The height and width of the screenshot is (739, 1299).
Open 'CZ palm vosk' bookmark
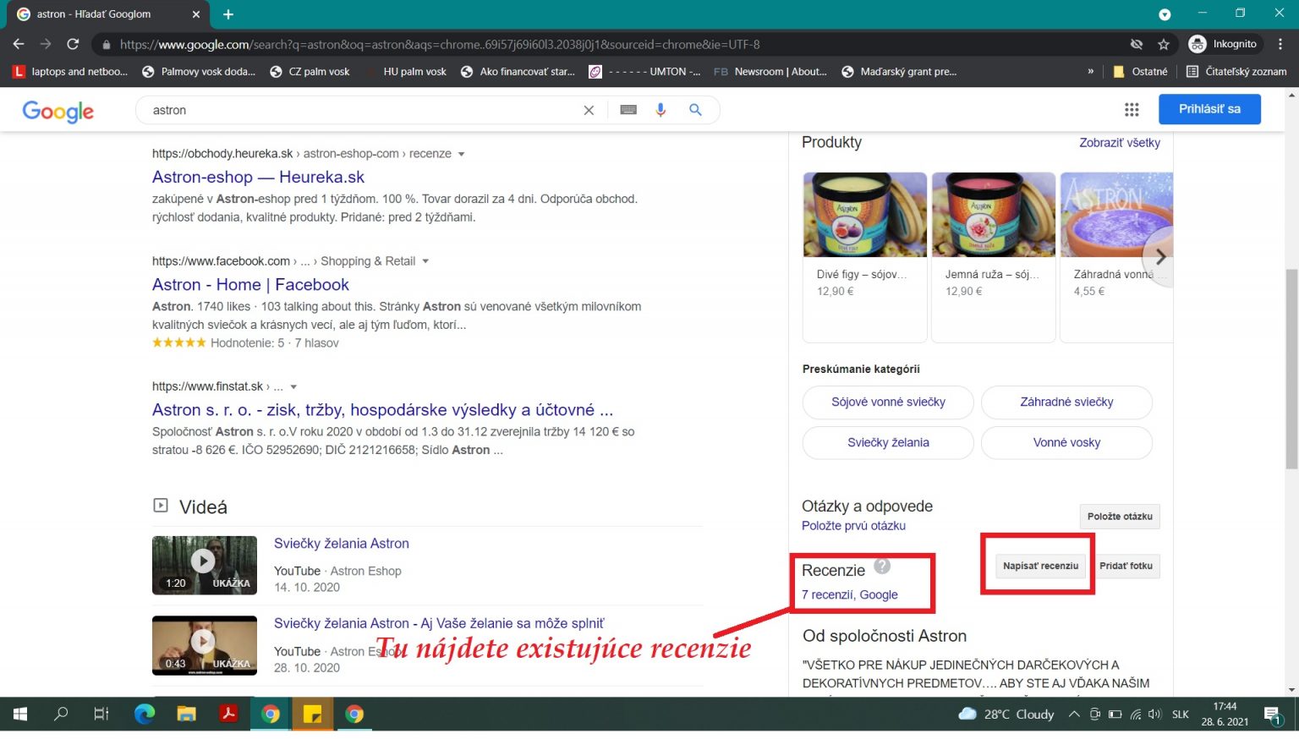[x=310, y=72]
